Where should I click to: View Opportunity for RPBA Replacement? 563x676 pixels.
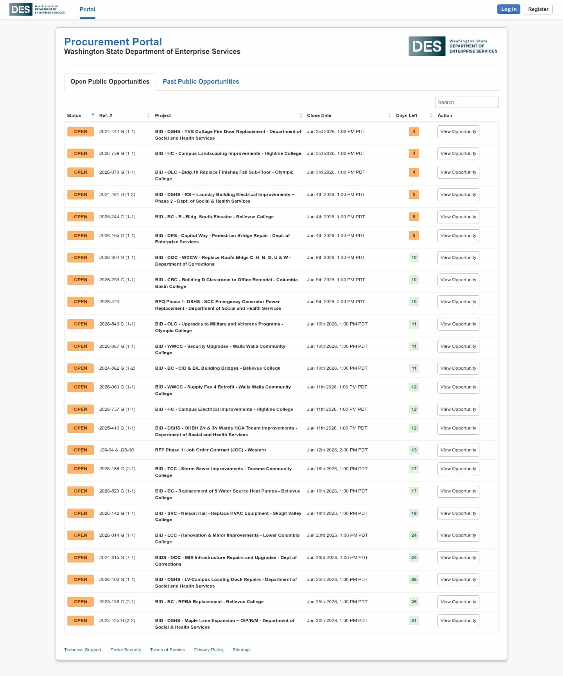(458, 602)
